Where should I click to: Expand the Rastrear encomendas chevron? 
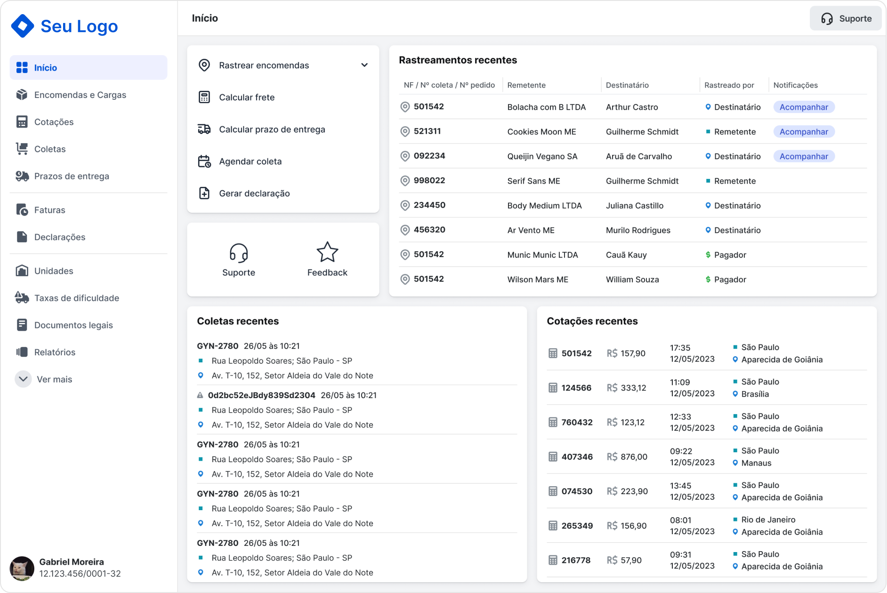[364, 65]
